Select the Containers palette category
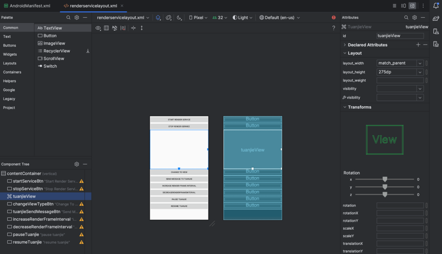This screenshot has width=442, height=254. [12, 72]
